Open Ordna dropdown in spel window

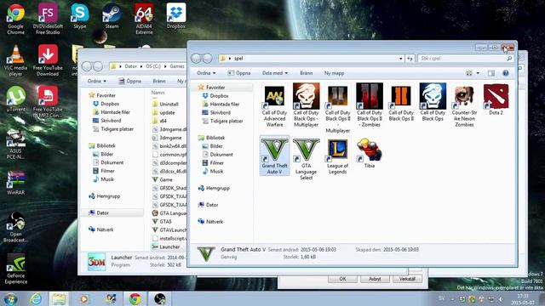(206, 73)
